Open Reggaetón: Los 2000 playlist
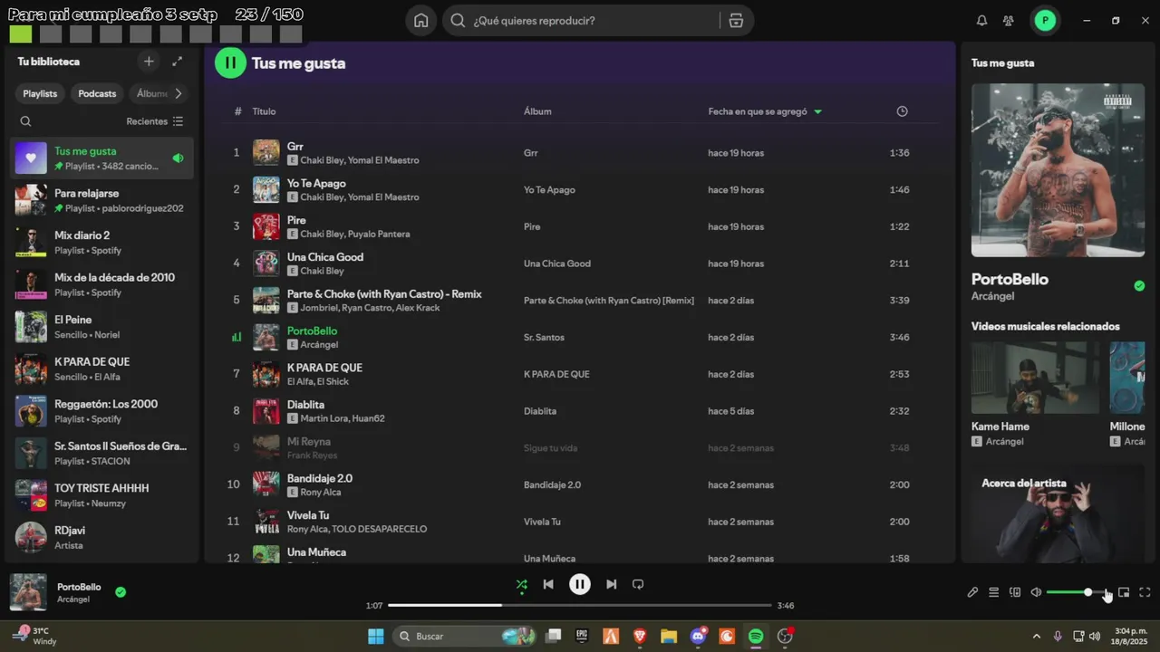 (x=101, y=410)
